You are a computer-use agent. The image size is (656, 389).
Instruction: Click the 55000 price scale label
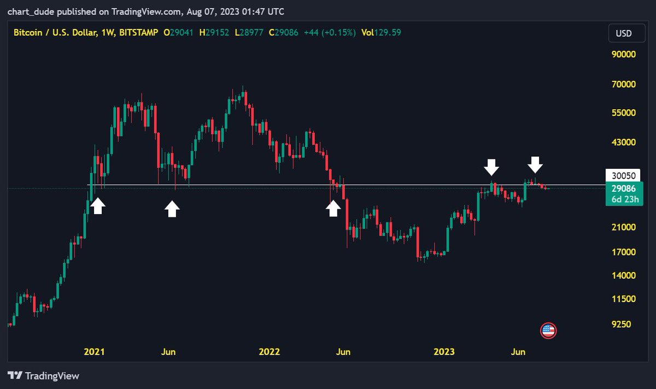tap(624, 113)
